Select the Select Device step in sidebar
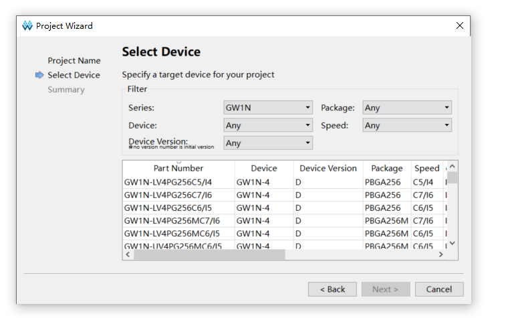This screenshot has height=318, width=508. [74, 75]
